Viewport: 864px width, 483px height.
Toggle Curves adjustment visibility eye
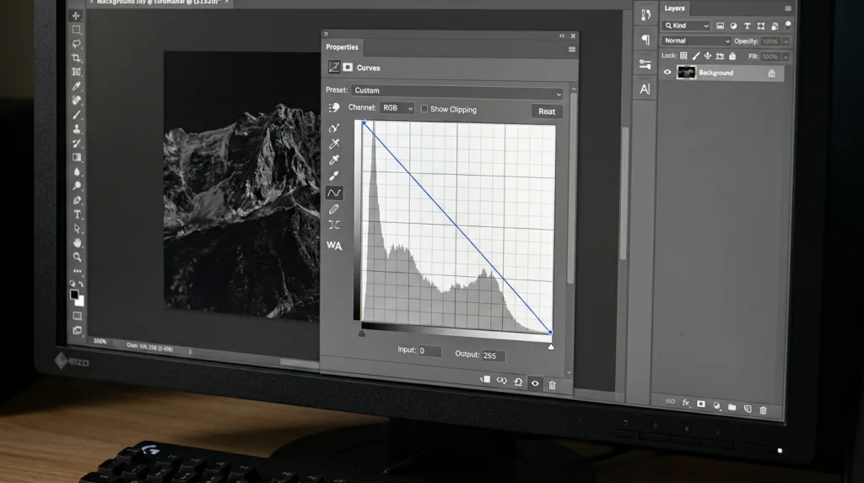point(535,383)
